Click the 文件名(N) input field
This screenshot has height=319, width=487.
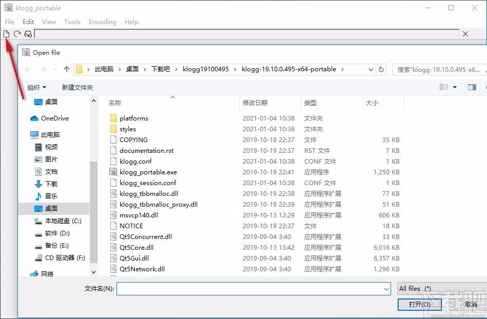pyautogui.click(x=254, y=289)
